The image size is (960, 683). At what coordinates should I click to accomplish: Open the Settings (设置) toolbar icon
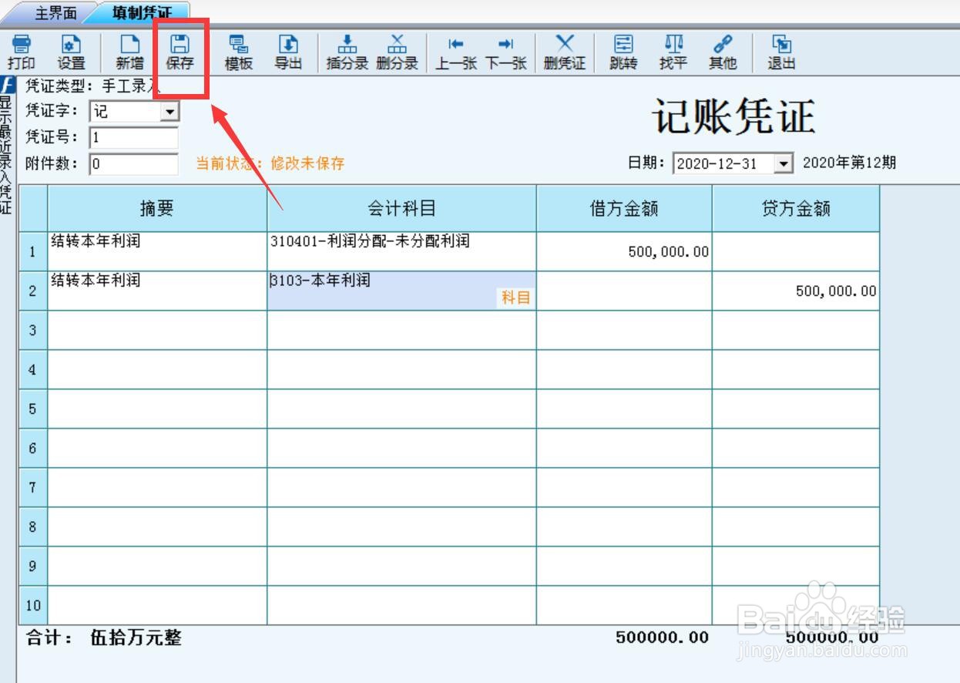pyautogui.click(x=71, y=52)
